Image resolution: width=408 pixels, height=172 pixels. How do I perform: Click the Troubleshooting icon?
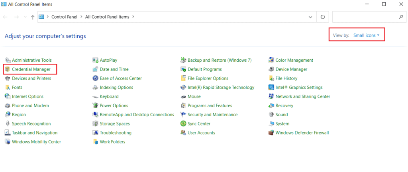click(x=96, y=133)
